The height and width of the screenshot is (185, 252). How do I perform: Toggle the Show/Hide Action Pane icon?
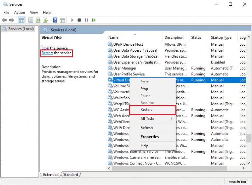[62, 20]
